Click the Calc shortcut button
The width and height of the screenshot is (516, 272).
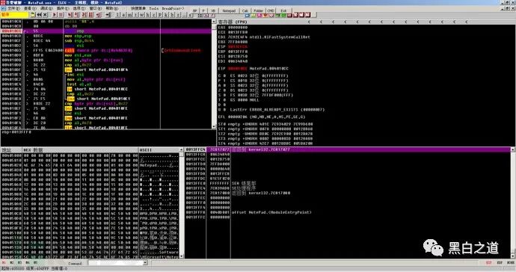click(245, 11)
